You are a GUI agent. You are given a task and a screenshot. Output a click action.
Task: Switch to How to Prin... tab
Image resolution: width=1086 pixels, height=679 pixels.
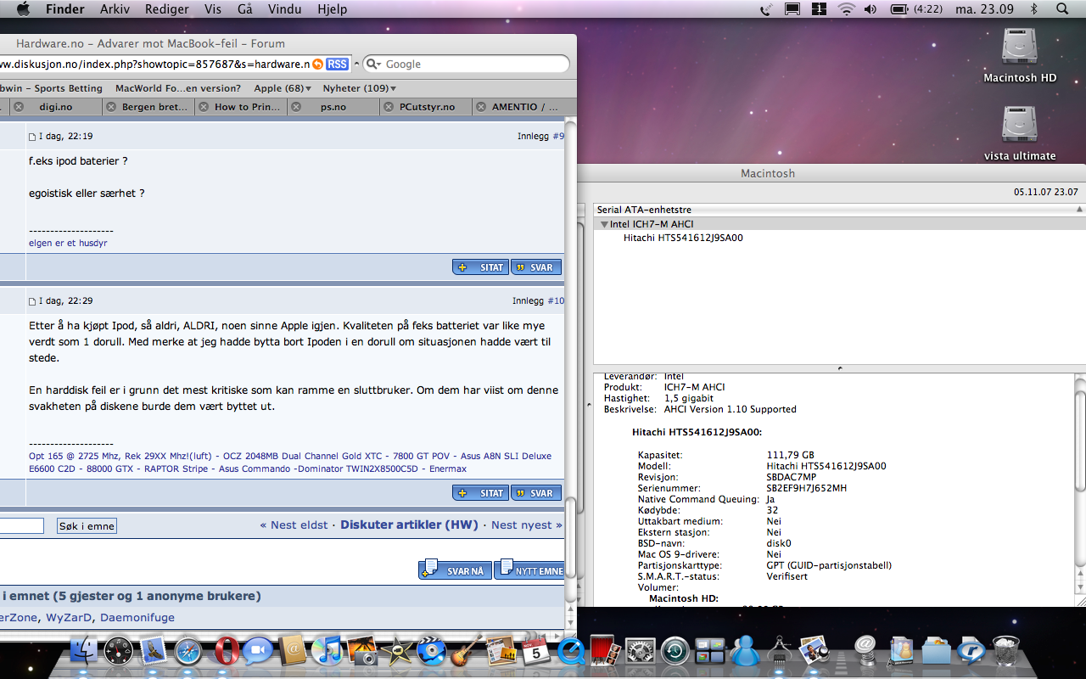click(243, 107)
